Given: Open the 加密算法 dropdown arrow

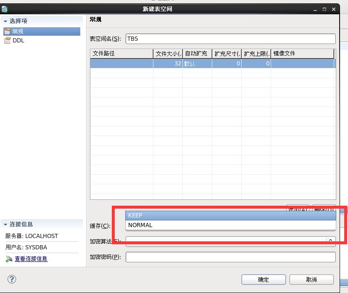Looking at the screenshot, I should [330, 240].
